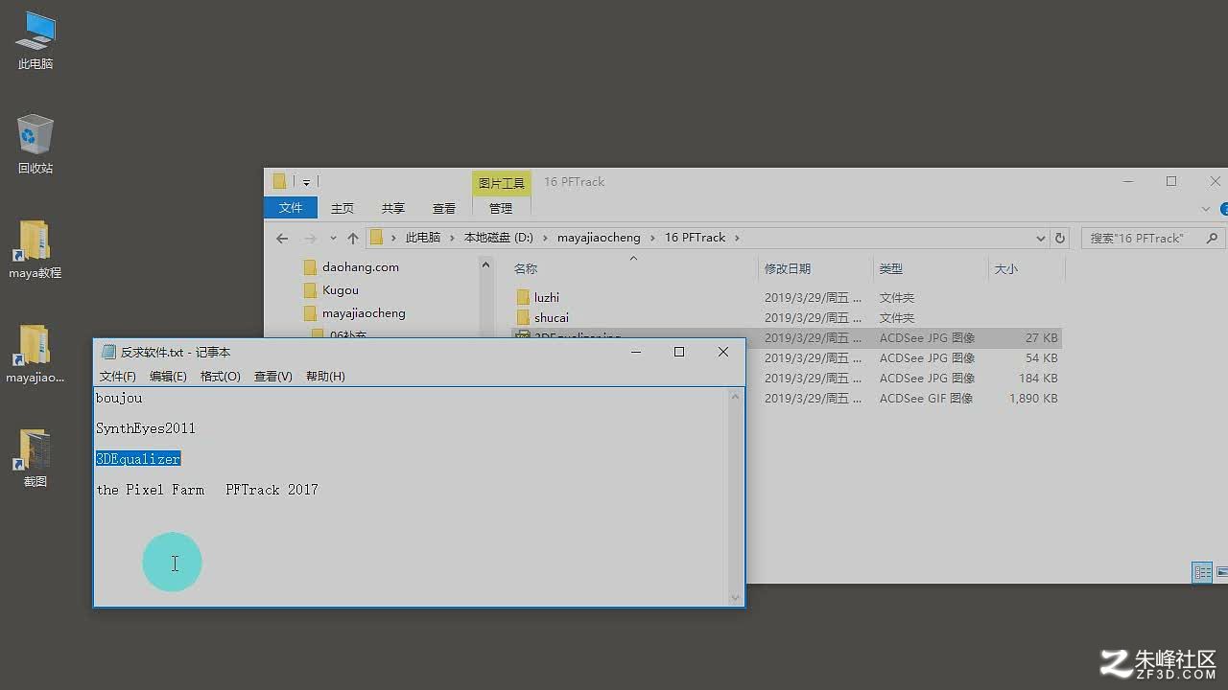Click the folder tree scrollbar up arrow
1228x690 pixels.
[x=485, y=265]
